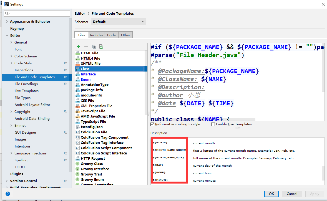Open the TODO settings page
Image resolution: width=327 pixels, height=201 pixels.
tap(20, 167)
